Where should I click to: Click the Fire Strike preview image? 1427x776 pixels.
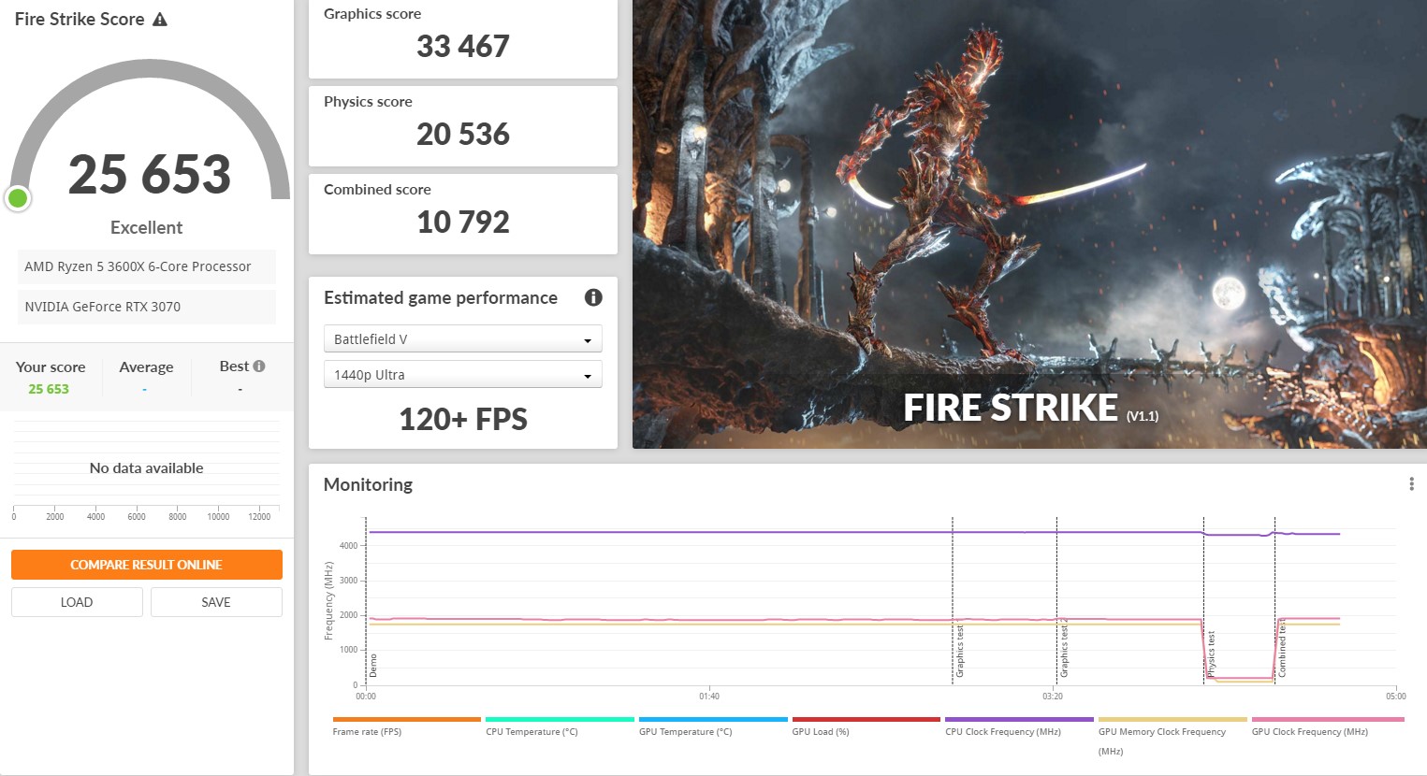tap(1029, 224)
